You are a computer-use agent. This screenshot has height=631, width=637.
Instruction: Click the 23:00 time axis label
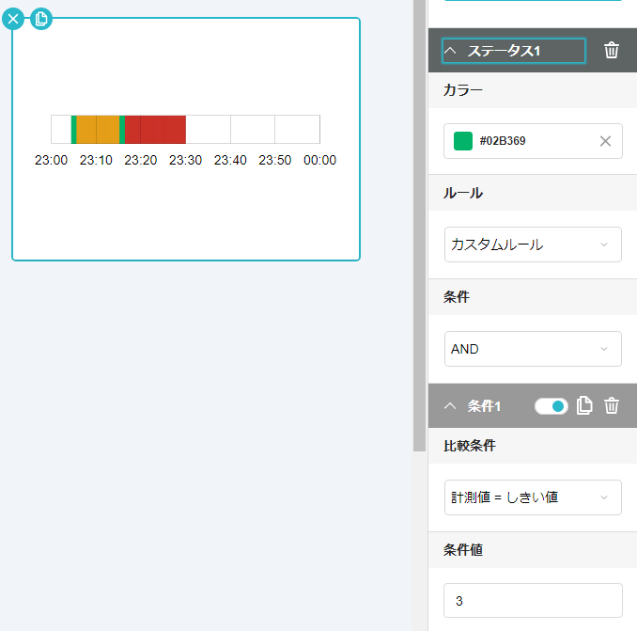click(51, 160)
